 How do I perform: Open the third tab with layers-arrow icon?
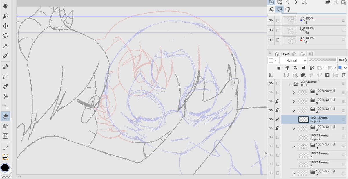click(302, 54)
